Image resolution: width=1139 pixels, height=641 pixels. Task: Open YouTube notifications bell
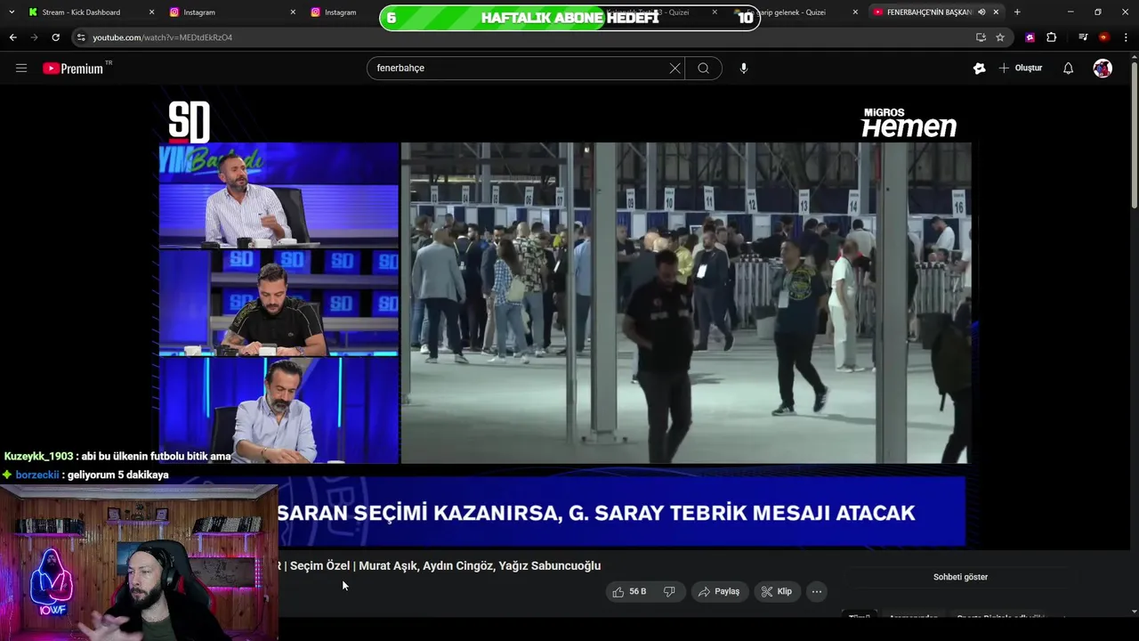tap(1068, 69)
